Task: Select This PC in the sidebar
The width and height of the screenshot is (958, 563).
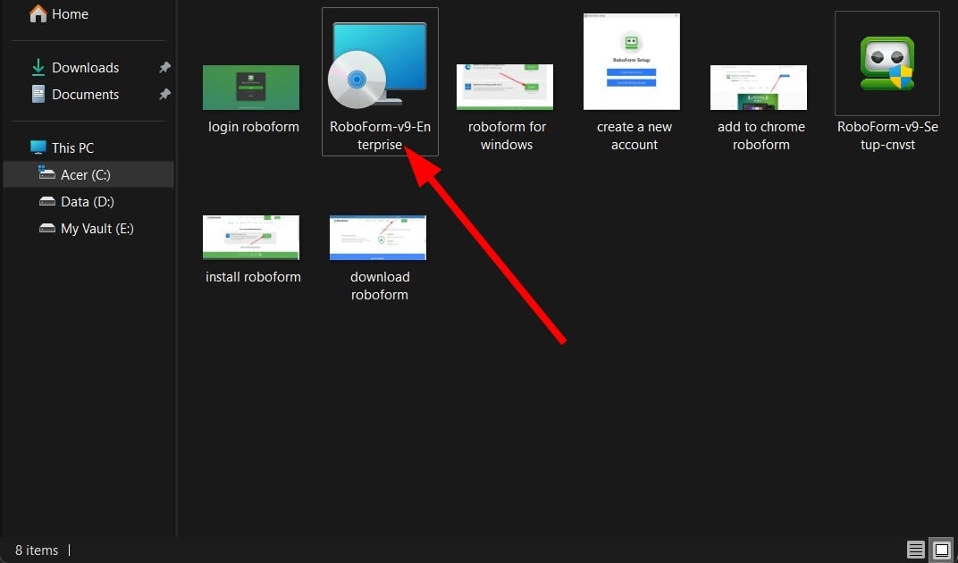Action: click(72, 148)
